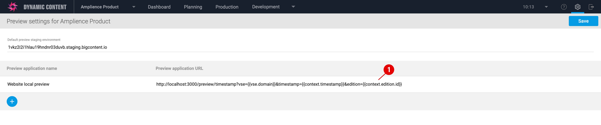Image resolution: width=601 pixels, height=125 pixels.
Task: Select the Amplience Product hub name
Action: 100,7
